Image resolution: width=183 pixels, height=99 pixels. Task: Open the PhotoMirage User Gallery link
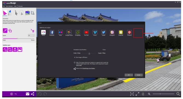(x=89, y=68)
